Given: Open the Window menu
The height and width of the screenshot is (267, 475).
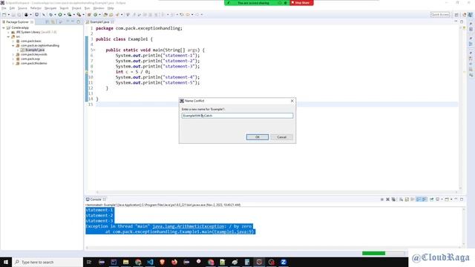Looking at the screenshot, I should 99,8.
